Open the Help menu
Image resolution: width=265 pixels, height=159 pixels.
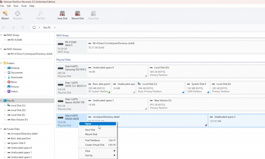32,6
